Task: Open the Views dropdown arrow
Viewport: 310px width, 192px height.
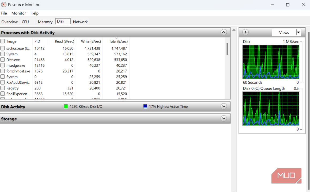Action: pyautogui.click(x=298, y=32)
